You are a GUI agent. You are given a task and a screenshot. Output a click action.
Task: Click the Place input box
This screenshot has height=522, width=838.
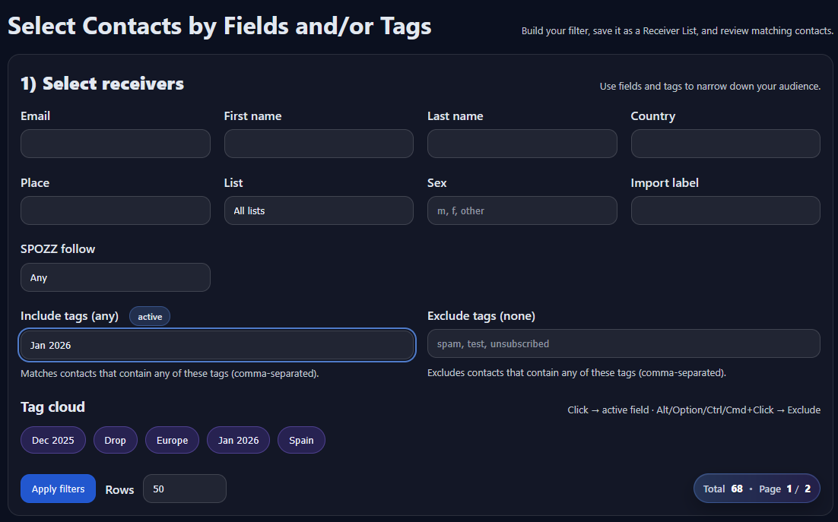[115, 210]
